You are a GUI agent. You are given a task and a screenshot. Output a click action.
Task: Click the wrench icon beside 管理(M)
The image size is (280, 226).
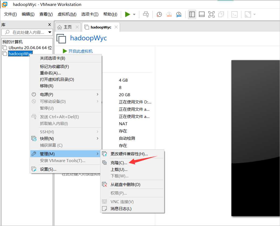click(x=34, y=154)
